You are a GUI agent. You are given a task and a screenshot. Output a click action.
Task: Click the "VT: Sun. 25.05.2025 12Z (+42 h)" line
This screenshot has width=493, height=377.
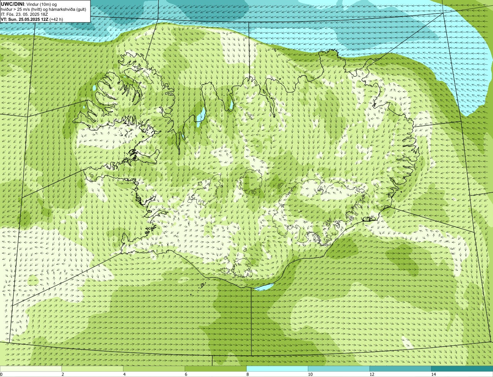point(32,19)
